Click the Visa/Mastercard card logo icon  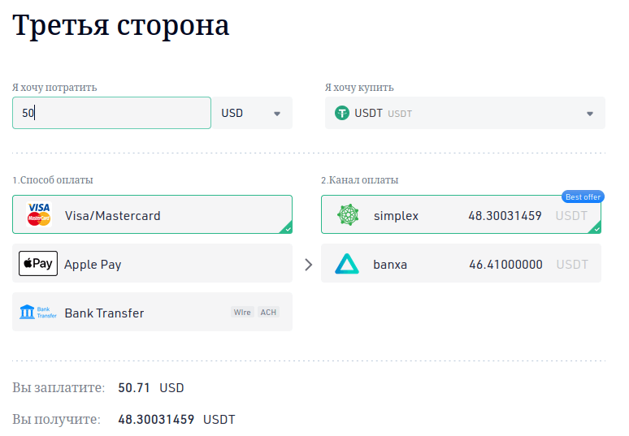(39, 215)
